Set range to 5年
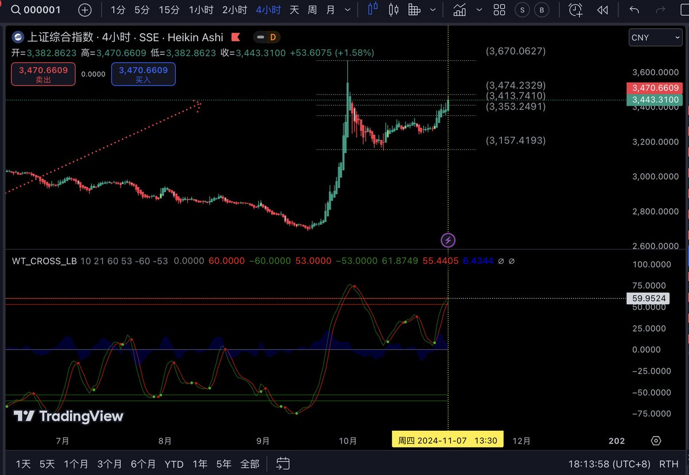This screenshot has width=689, height=475. 224,464
